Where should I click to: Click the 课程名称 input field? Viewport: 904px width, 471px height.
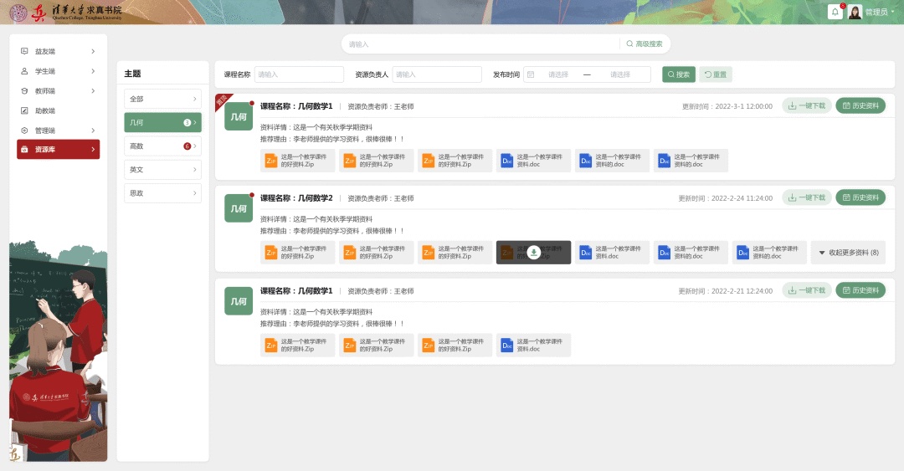tap(299, 74)
